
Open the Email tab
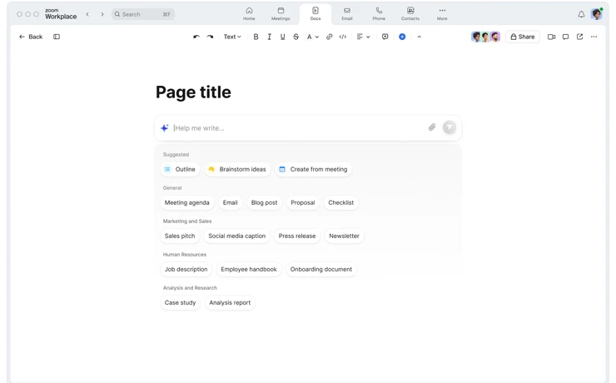click(x=347, y=14)
